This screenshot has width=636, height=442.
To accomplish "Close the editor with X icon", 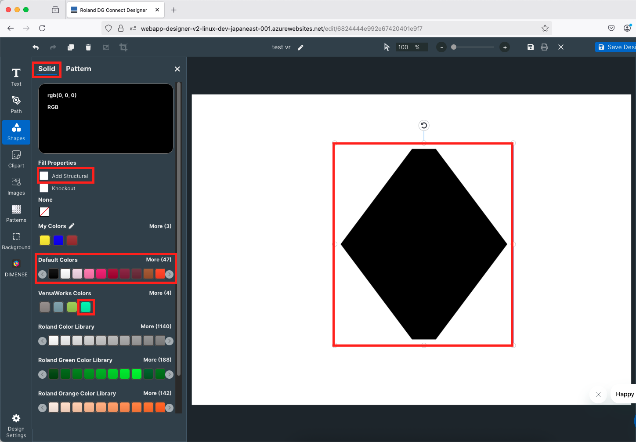I will (x=561, y=47).
